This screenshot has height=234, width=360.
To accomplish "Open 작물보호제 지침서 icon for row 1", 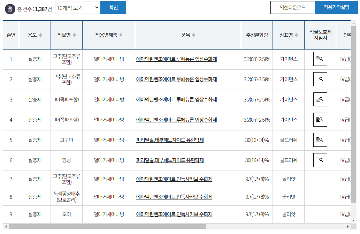I will (320, 59).
